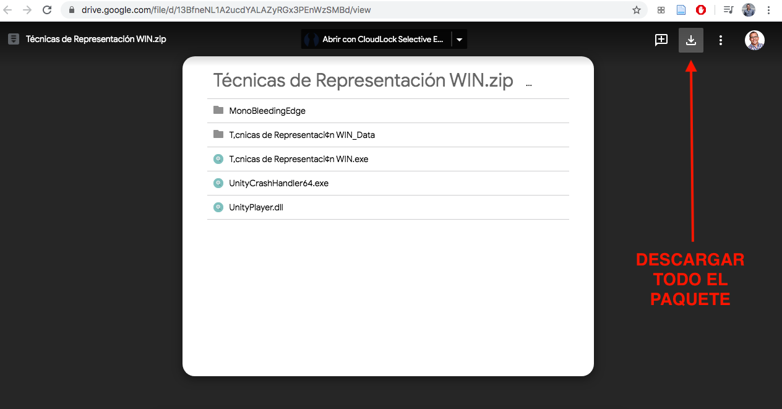Viewport: 782px width, 409px height.
Task: Select the UnityPlayer.dll row
Action: pos(388,207)
